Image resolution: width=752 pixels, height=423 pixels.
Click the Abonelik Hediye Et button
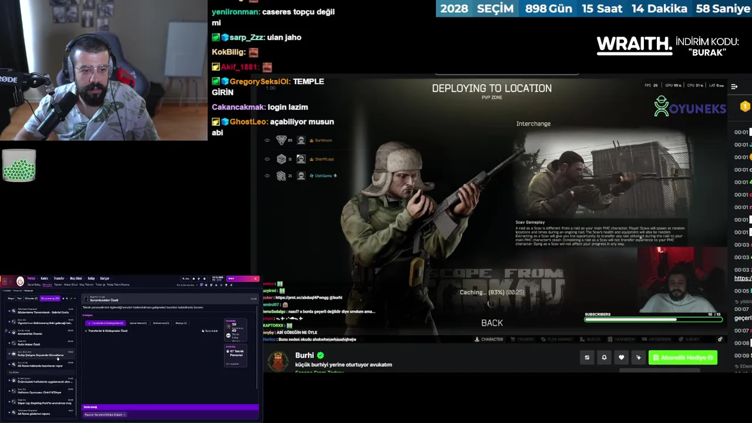[x=683, y=357]
